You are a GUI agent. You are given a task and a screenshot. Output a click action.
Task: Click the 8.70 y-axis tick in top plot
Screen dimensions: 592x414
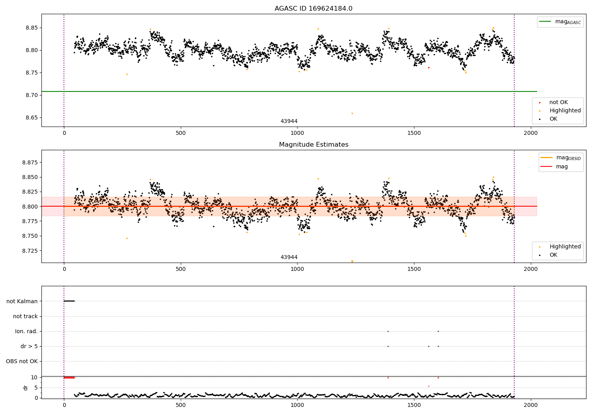[x=32, y=95]
